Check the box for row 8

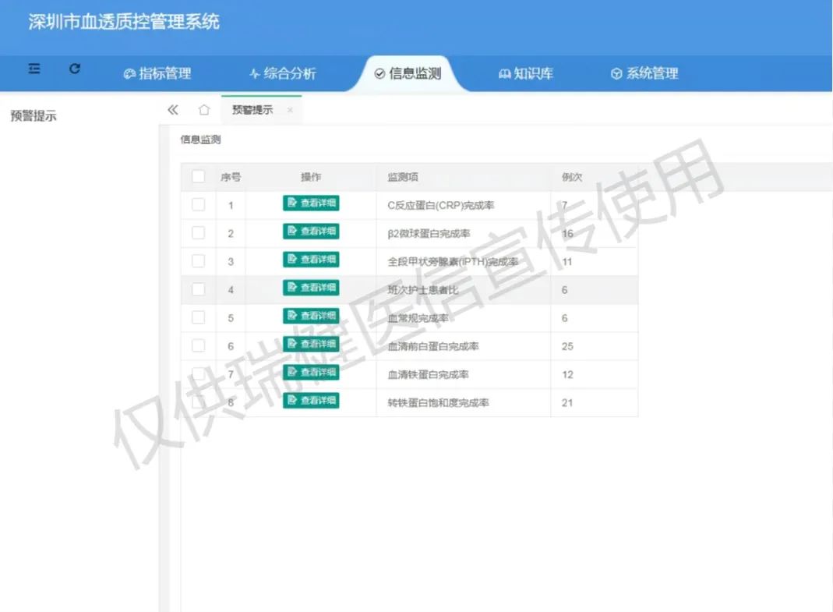pos(198,402)
